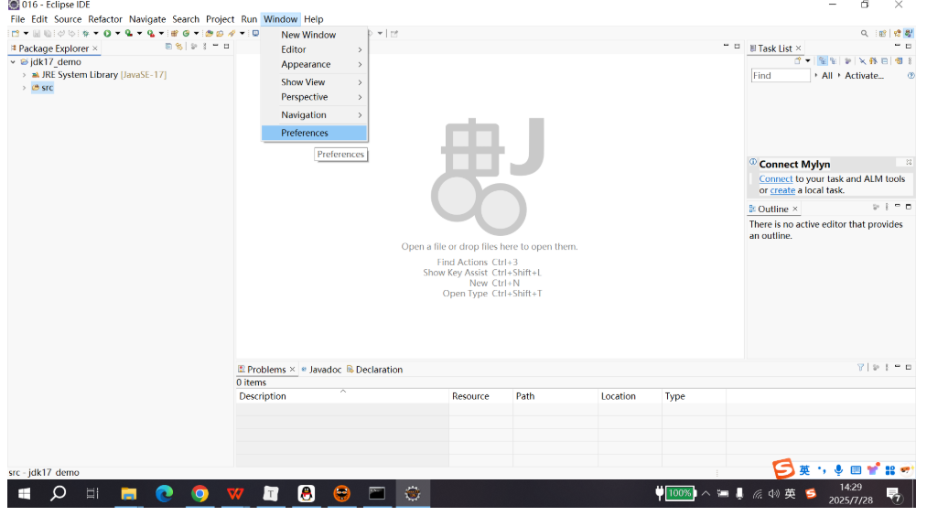Open Chrome from the taskbar
Image resolution: width=927 pixels, height=516 pixels.
coord(199,493)
